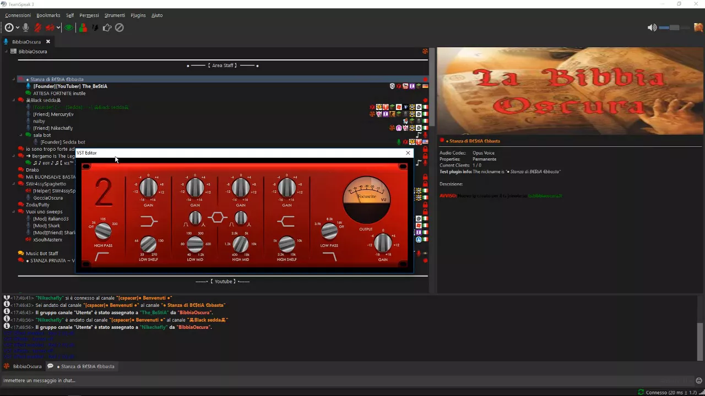
Task: Select user GocciaOscura
Action: 48,198
